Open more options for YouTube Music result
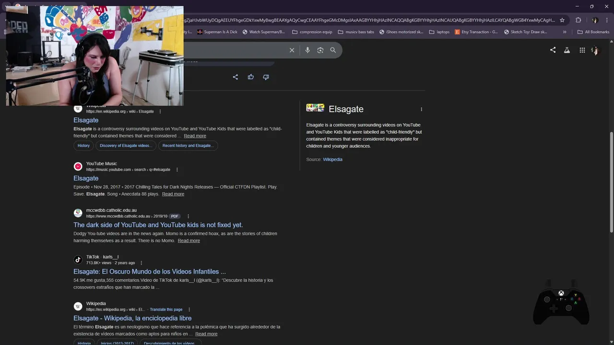The width and height of the screenshot is (614, 345). tap(177, 170)
